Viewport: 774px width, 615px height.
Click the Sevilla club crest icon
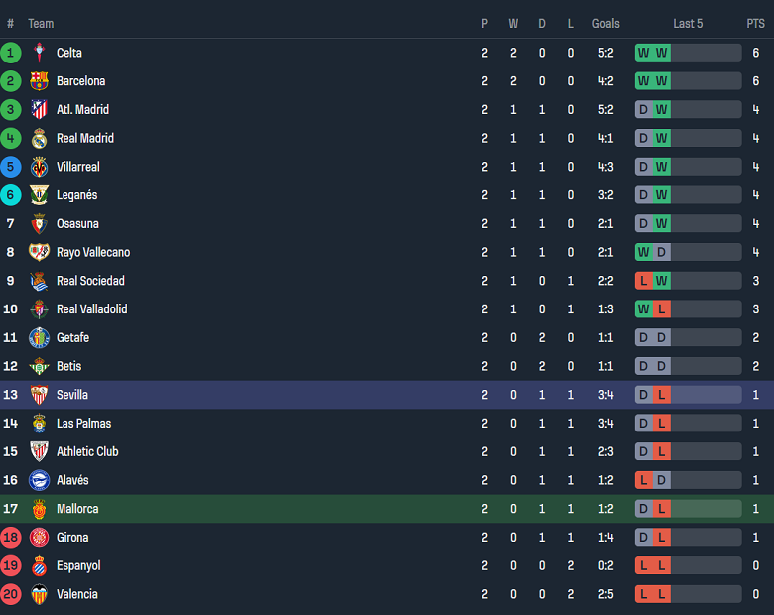tap(39, 395)
